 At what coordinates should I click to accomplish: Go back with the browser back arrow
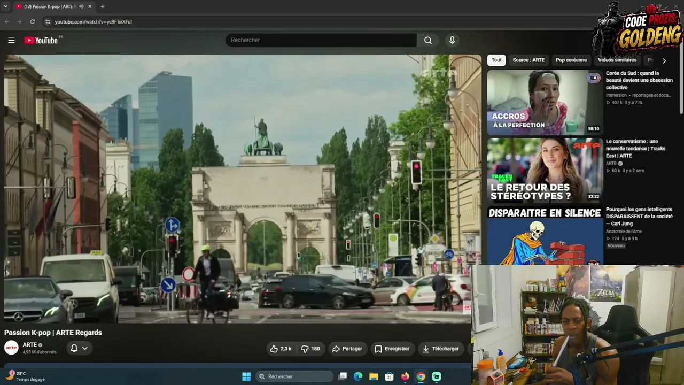(7, 21)
